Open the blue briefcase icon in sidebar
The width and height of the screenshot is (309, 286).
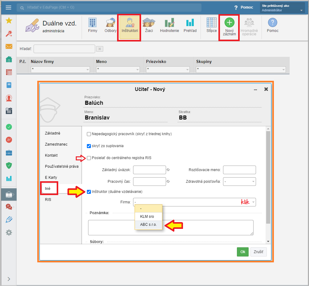pyautogui.click(x=9, y=153)
